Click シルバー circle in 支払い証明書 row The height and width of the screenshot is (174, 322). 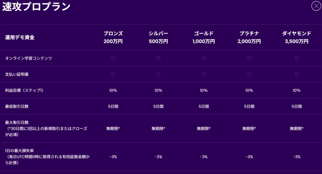[158, 74]
